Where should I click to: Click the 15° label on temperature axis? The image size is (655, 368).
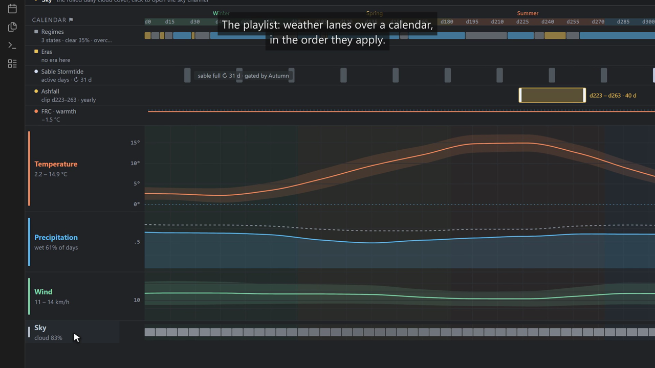(135, 143)
